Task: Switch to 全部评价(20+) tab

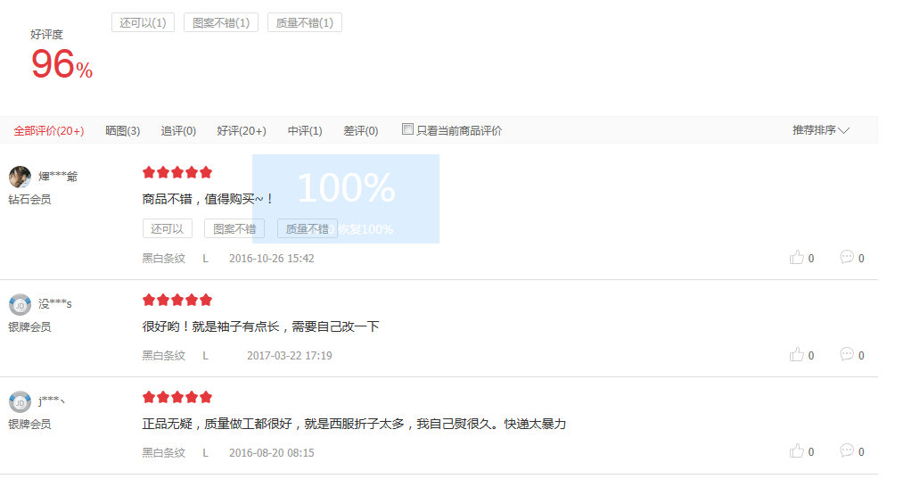Action: pos(49,131)
